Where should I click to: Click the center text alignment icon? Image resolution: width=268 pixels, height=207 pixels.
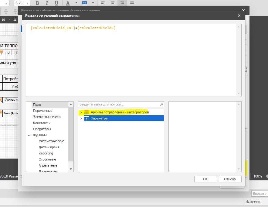tap(113, 3)
